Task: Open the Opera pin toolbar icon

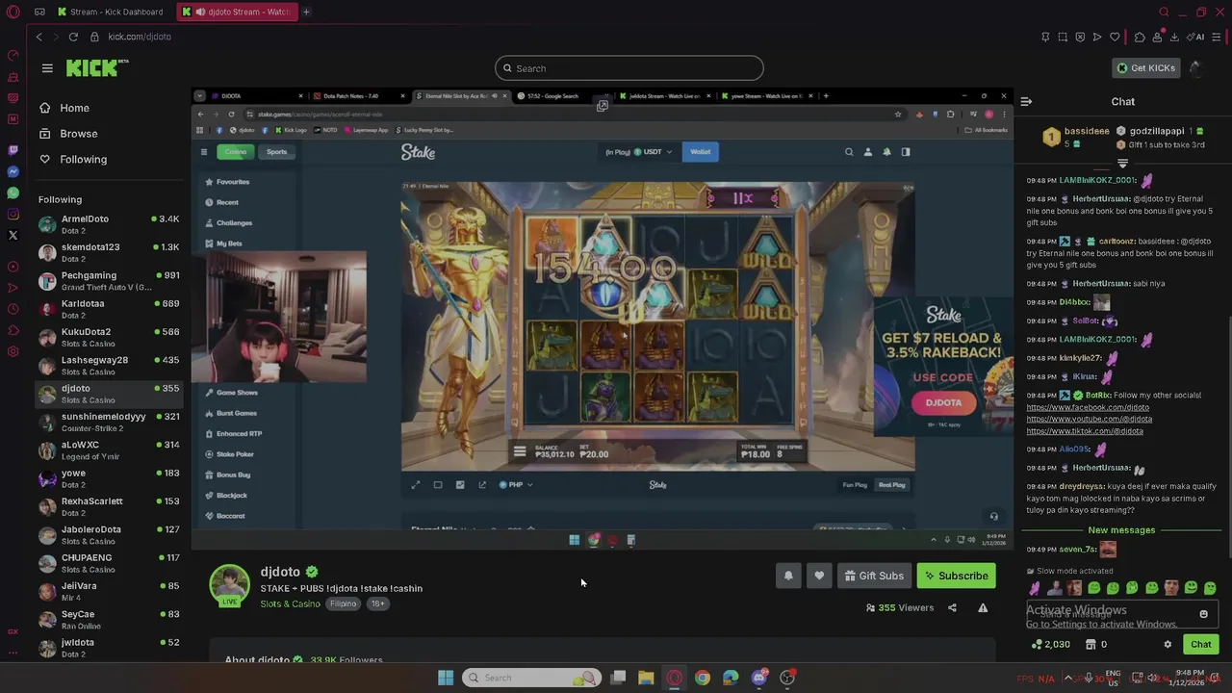Action: 1045,37
